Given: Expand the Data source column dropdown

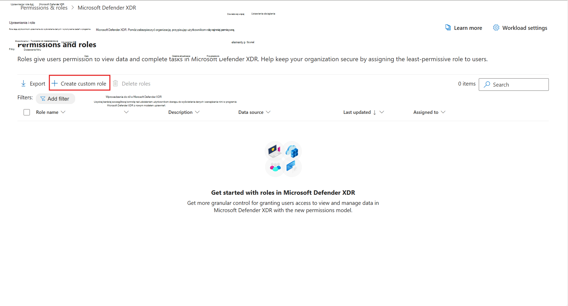Looking at the screenshot, I should coord(268,112).
